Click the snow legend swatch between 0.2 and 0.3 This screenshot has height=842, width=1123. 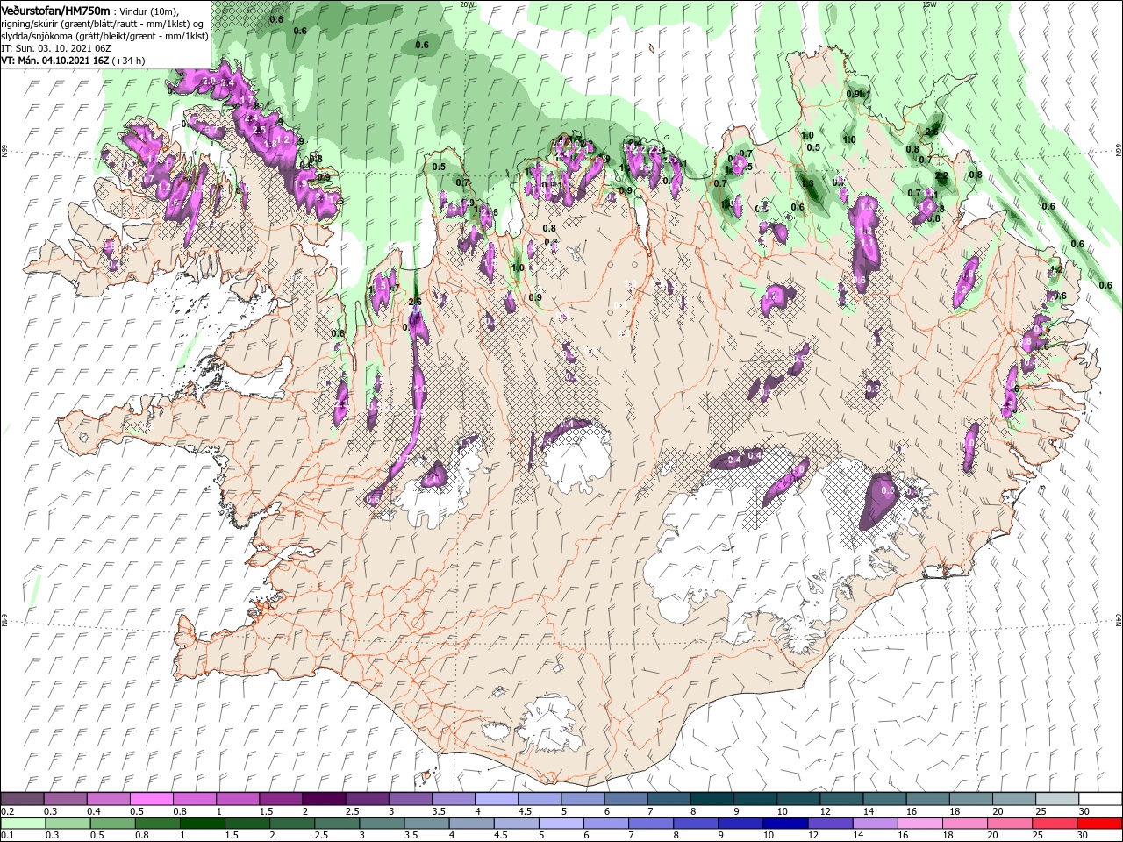point(22,798)
